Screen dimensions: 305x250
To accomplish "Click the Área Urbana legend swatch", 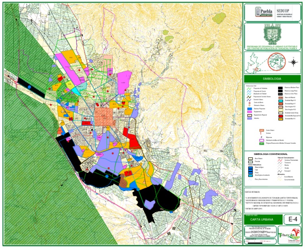I will (x=251, y=159).
